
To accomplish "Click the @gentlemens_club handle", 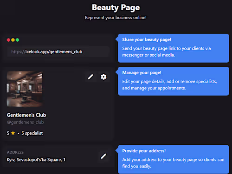I will 25,122.
